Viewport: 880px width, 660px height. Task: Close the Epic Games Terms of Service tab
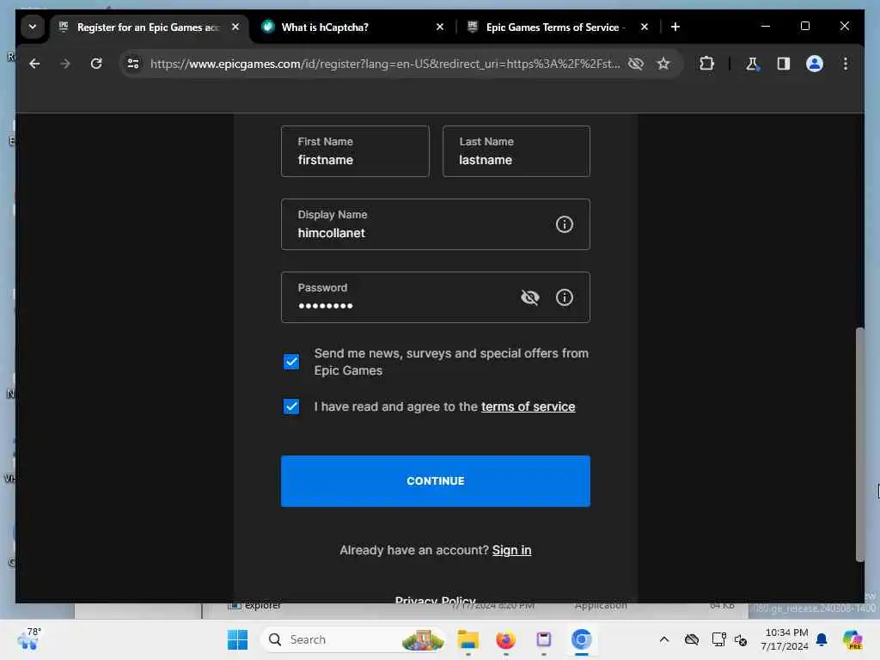click(x=645, y=27)
